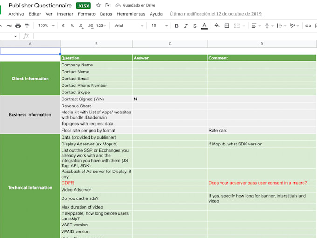Click the Publisher Questionnaire title
The height and width of the screenshot is (238, 317).
point(40,6)
